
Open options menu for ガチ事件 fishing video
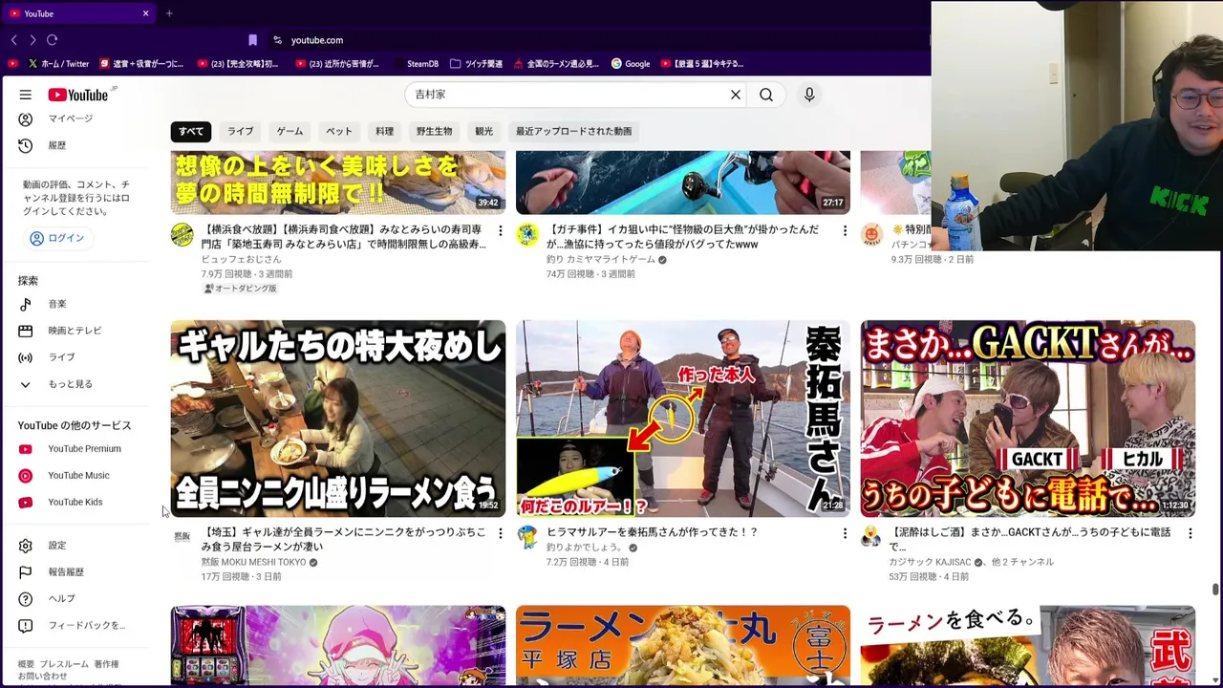(845, 231)
